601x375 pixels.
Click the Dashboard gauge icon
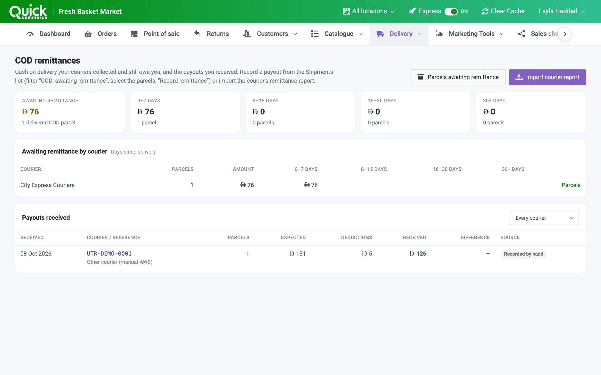point(30,34)
